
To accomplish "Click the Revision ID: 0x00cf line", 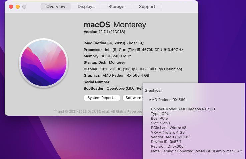I will coord(168,146).
